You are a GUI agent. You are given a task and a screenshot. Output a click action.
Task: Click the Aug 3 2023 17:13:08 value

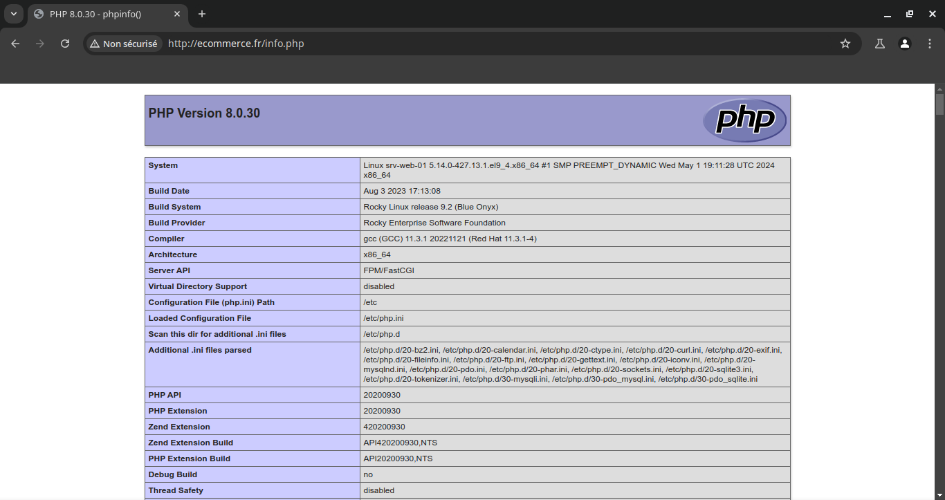402,191
